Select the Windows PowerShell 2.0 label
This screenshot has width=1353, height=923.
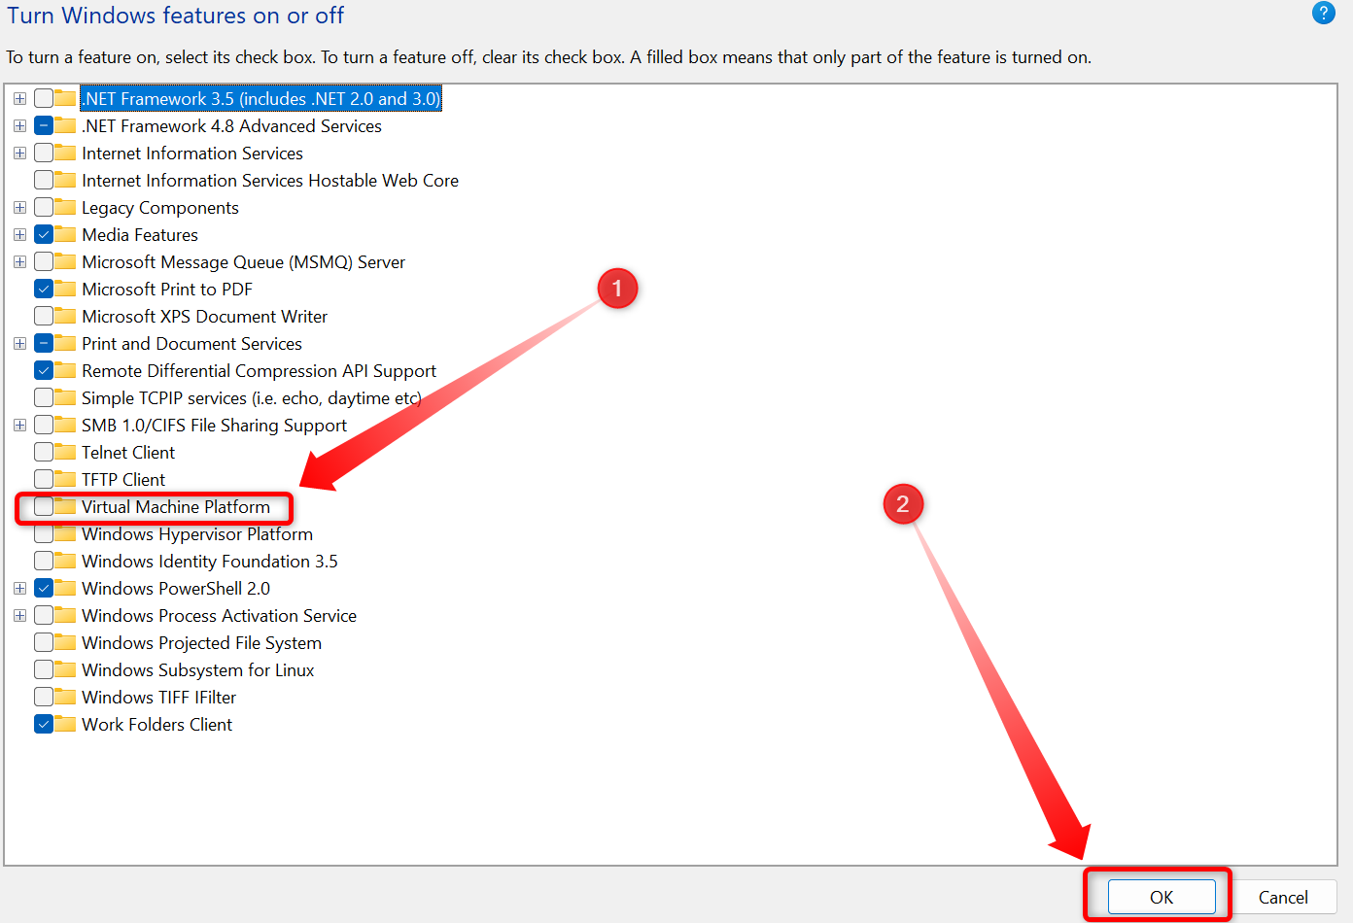[x=176, y=588]
